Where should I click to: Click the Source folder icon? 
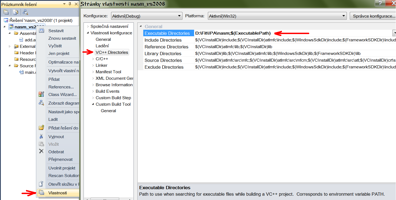tap(16, 66)
